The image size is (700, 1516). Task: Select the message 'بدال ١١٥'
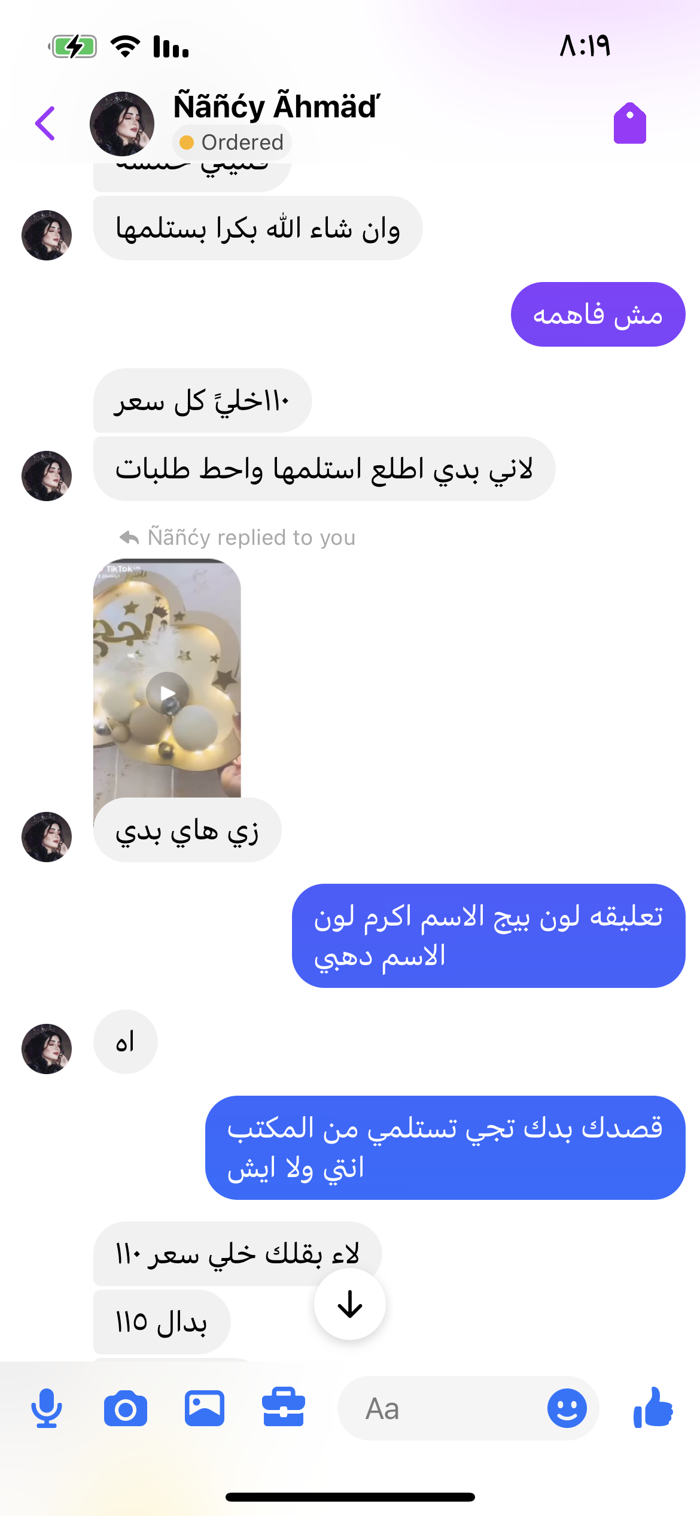pos(162,1322)
